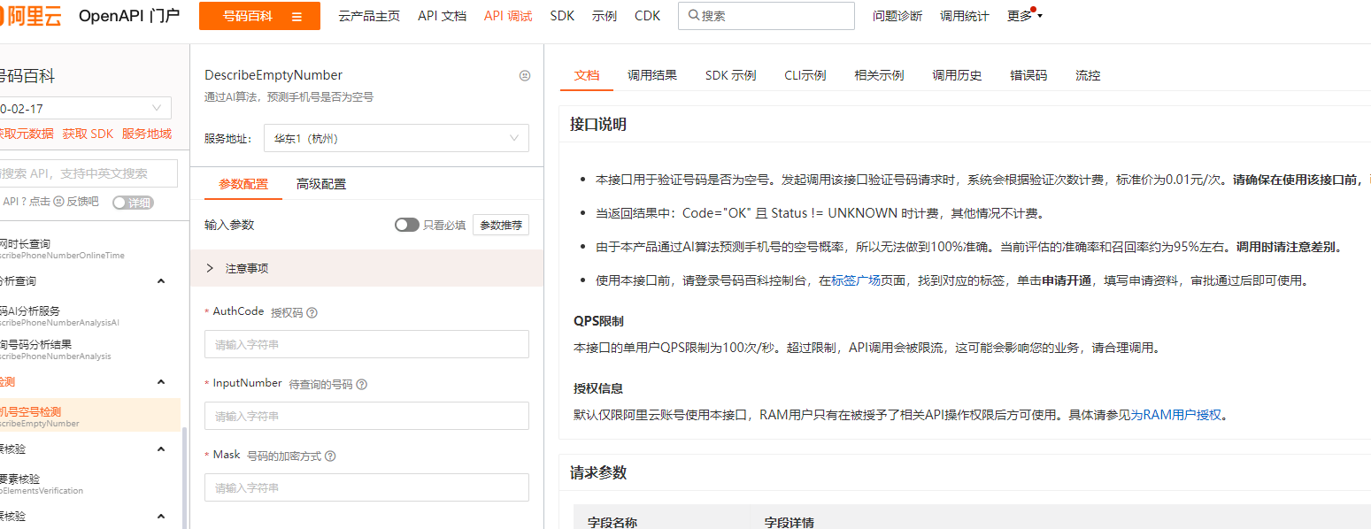Switch to the 调用结果 tab
The image size is (1371, 529).
click(652, 75)
